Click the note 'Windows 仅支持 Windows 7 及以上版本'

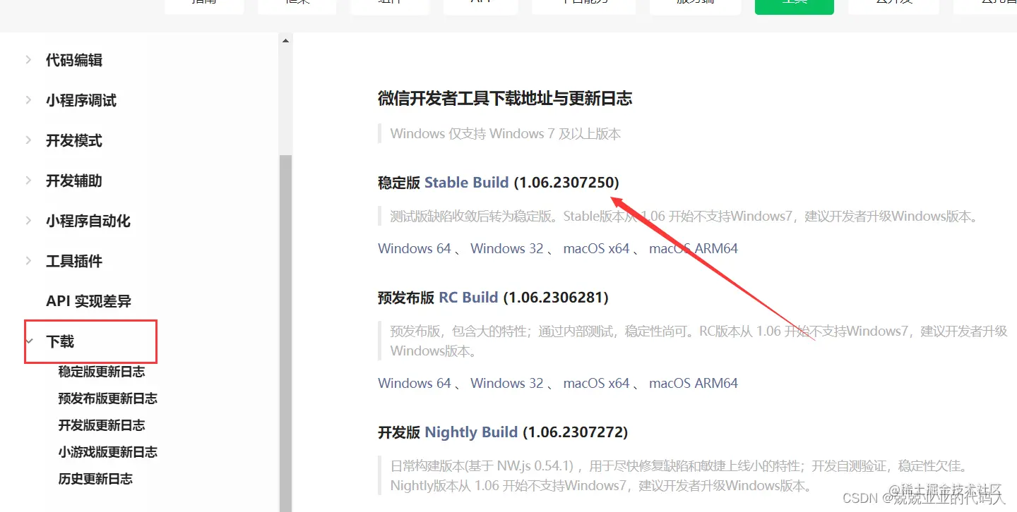point(506,133)
